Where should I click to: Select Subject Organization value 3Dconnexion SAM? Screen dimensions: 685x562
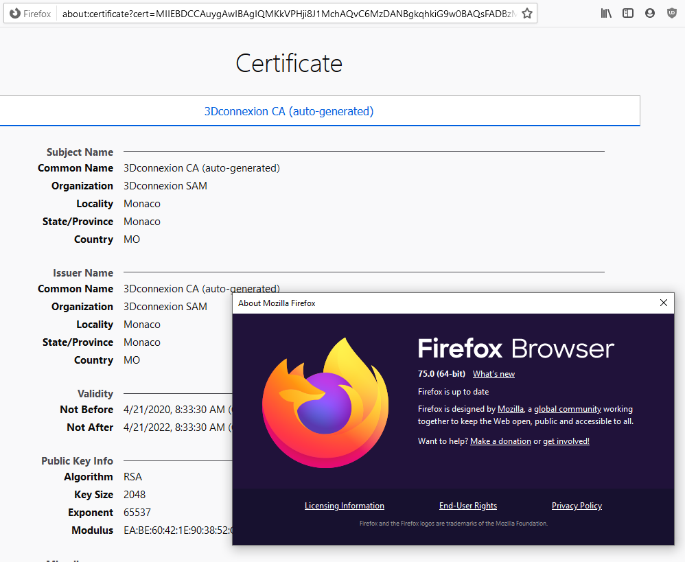pyautogui.click(x=165, y=186)
